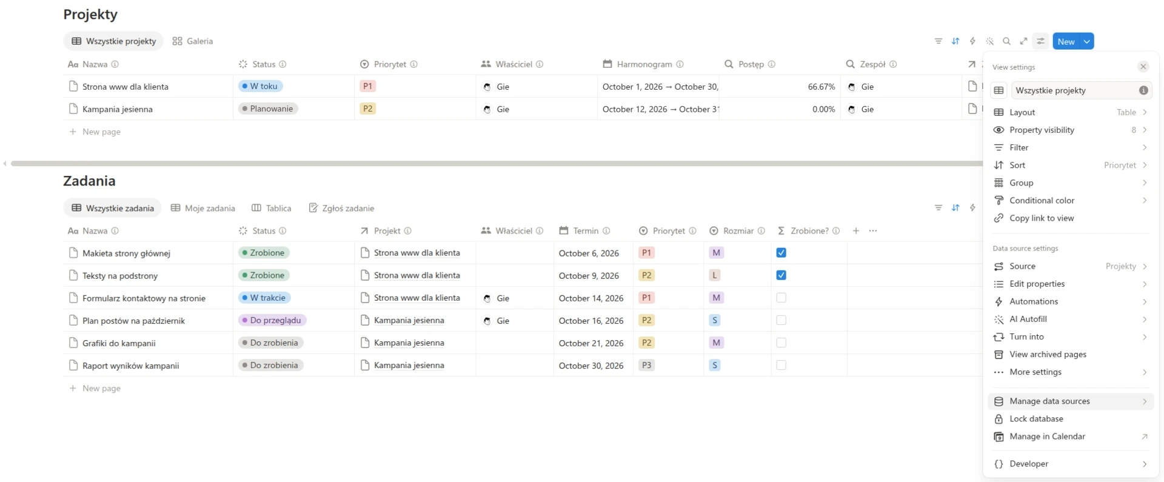Screen dimensions: 1164x482
Task: Open automations lightning icon in the Zadania toolbar
Action: 972,208
